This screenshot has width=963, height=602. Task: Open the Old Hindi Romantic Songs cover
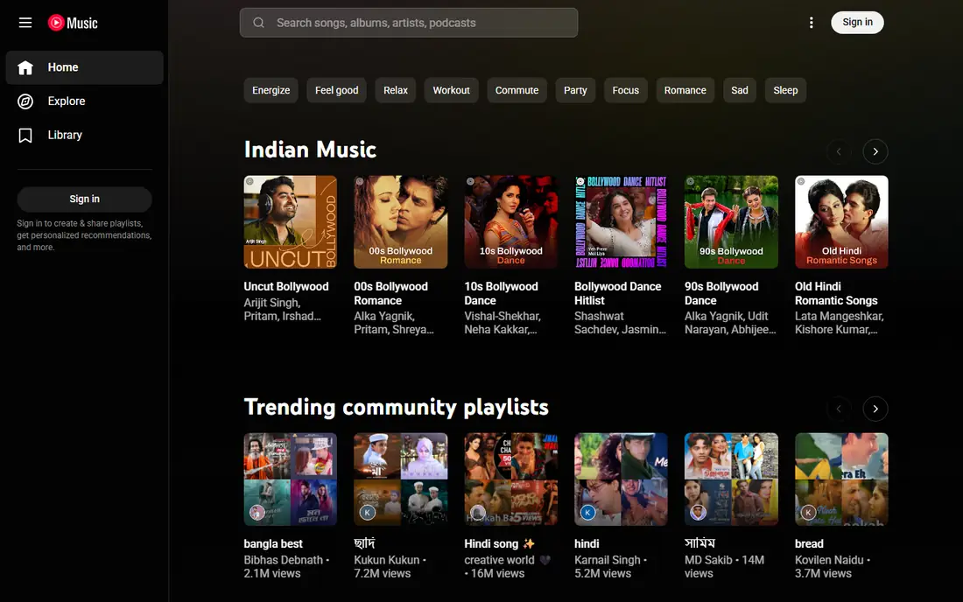click(841, 222)
